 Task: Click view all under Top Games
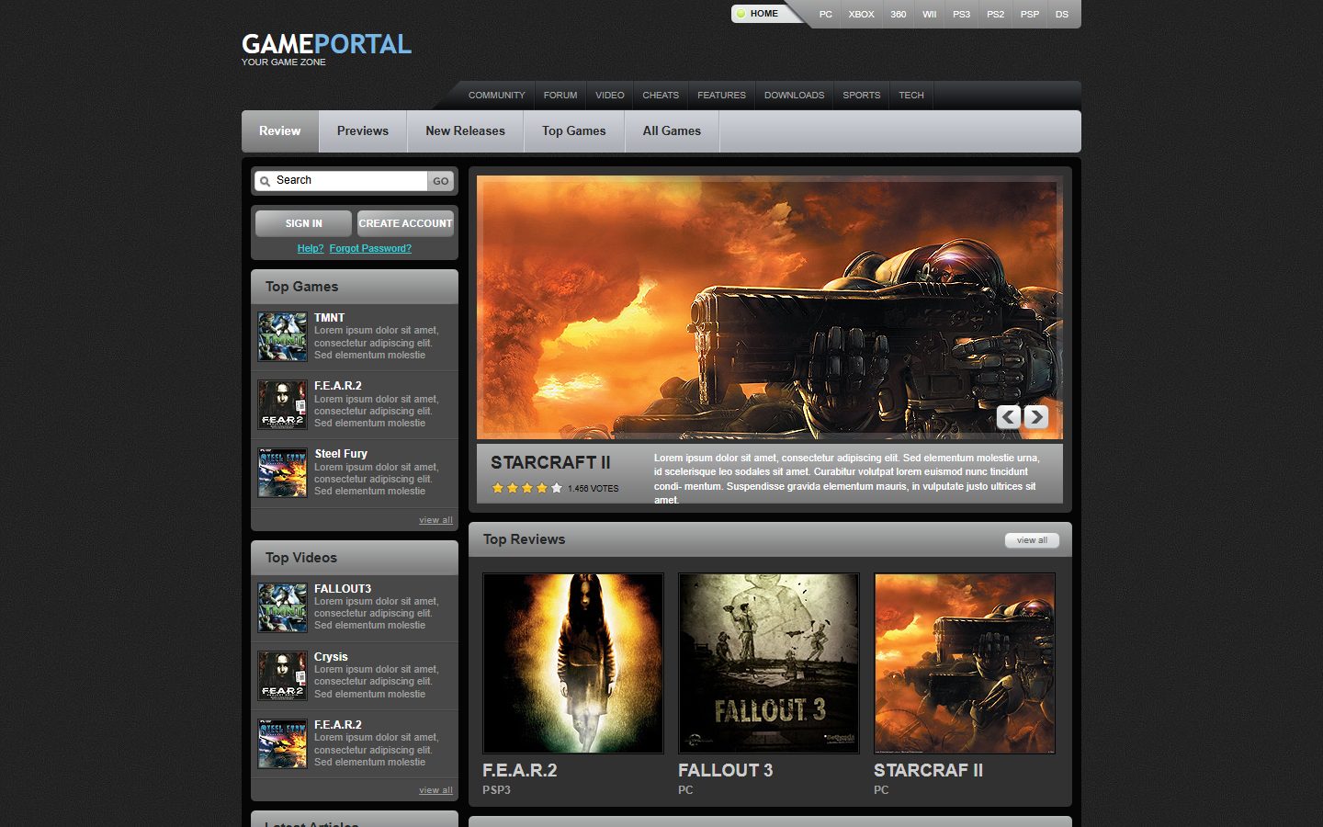(435, 520)
